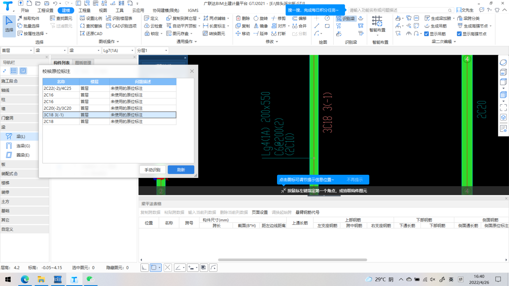Click the 偏移 tool
The width and height of the screenshot is (509, 286).
[299, 18]
